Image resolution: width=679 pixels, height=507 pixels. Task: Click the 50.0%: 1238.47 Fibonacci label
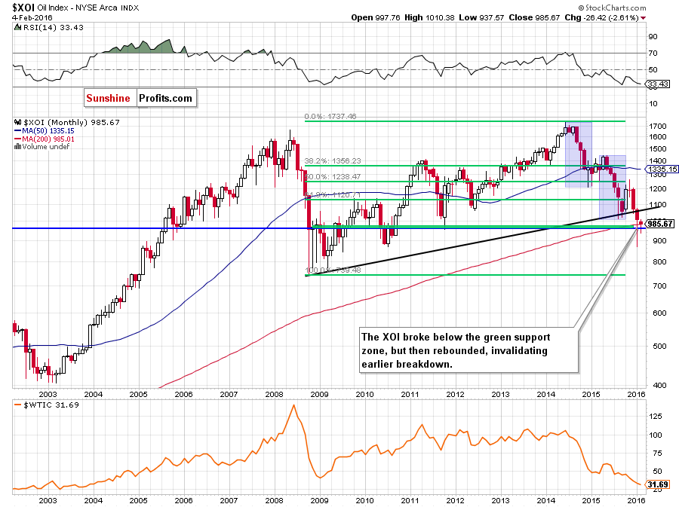pyautogui.click(x=332, y=177)
